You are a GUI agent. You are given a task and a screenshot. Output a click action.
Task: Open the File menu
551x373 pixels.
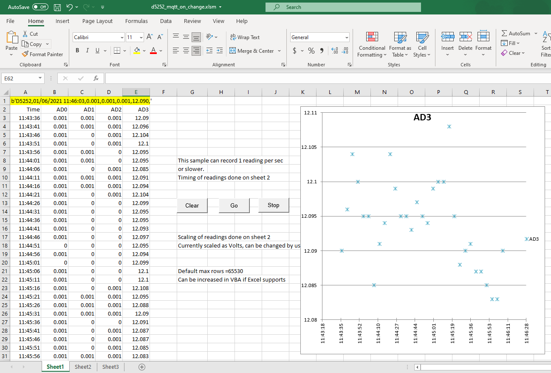pyautogui.click(x=10, y=21)
